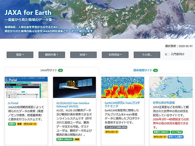Click the red 2000年3月 rainfall note text

coord(171,123)
